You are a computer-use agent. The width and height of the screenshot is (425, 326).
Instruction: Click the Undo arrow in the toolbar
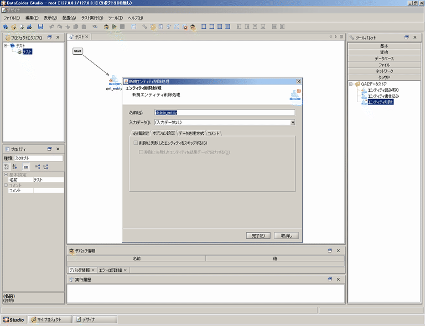[52, 27]
